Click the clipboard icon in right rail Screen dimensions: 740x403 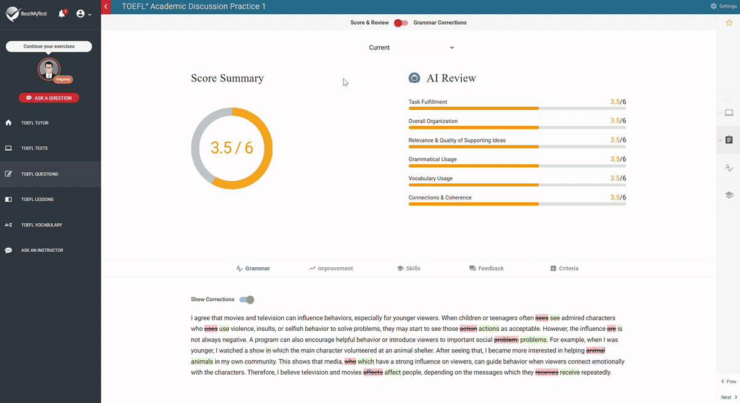pos(729,140)
